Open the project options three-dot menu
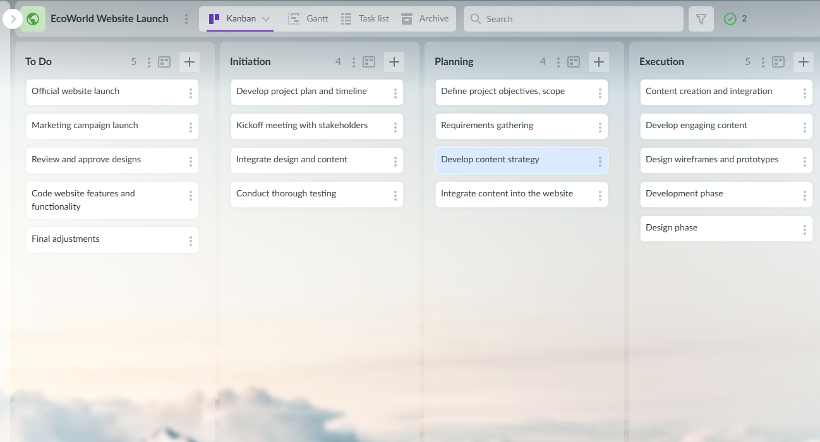820x442 pixels. coord(186,18)
